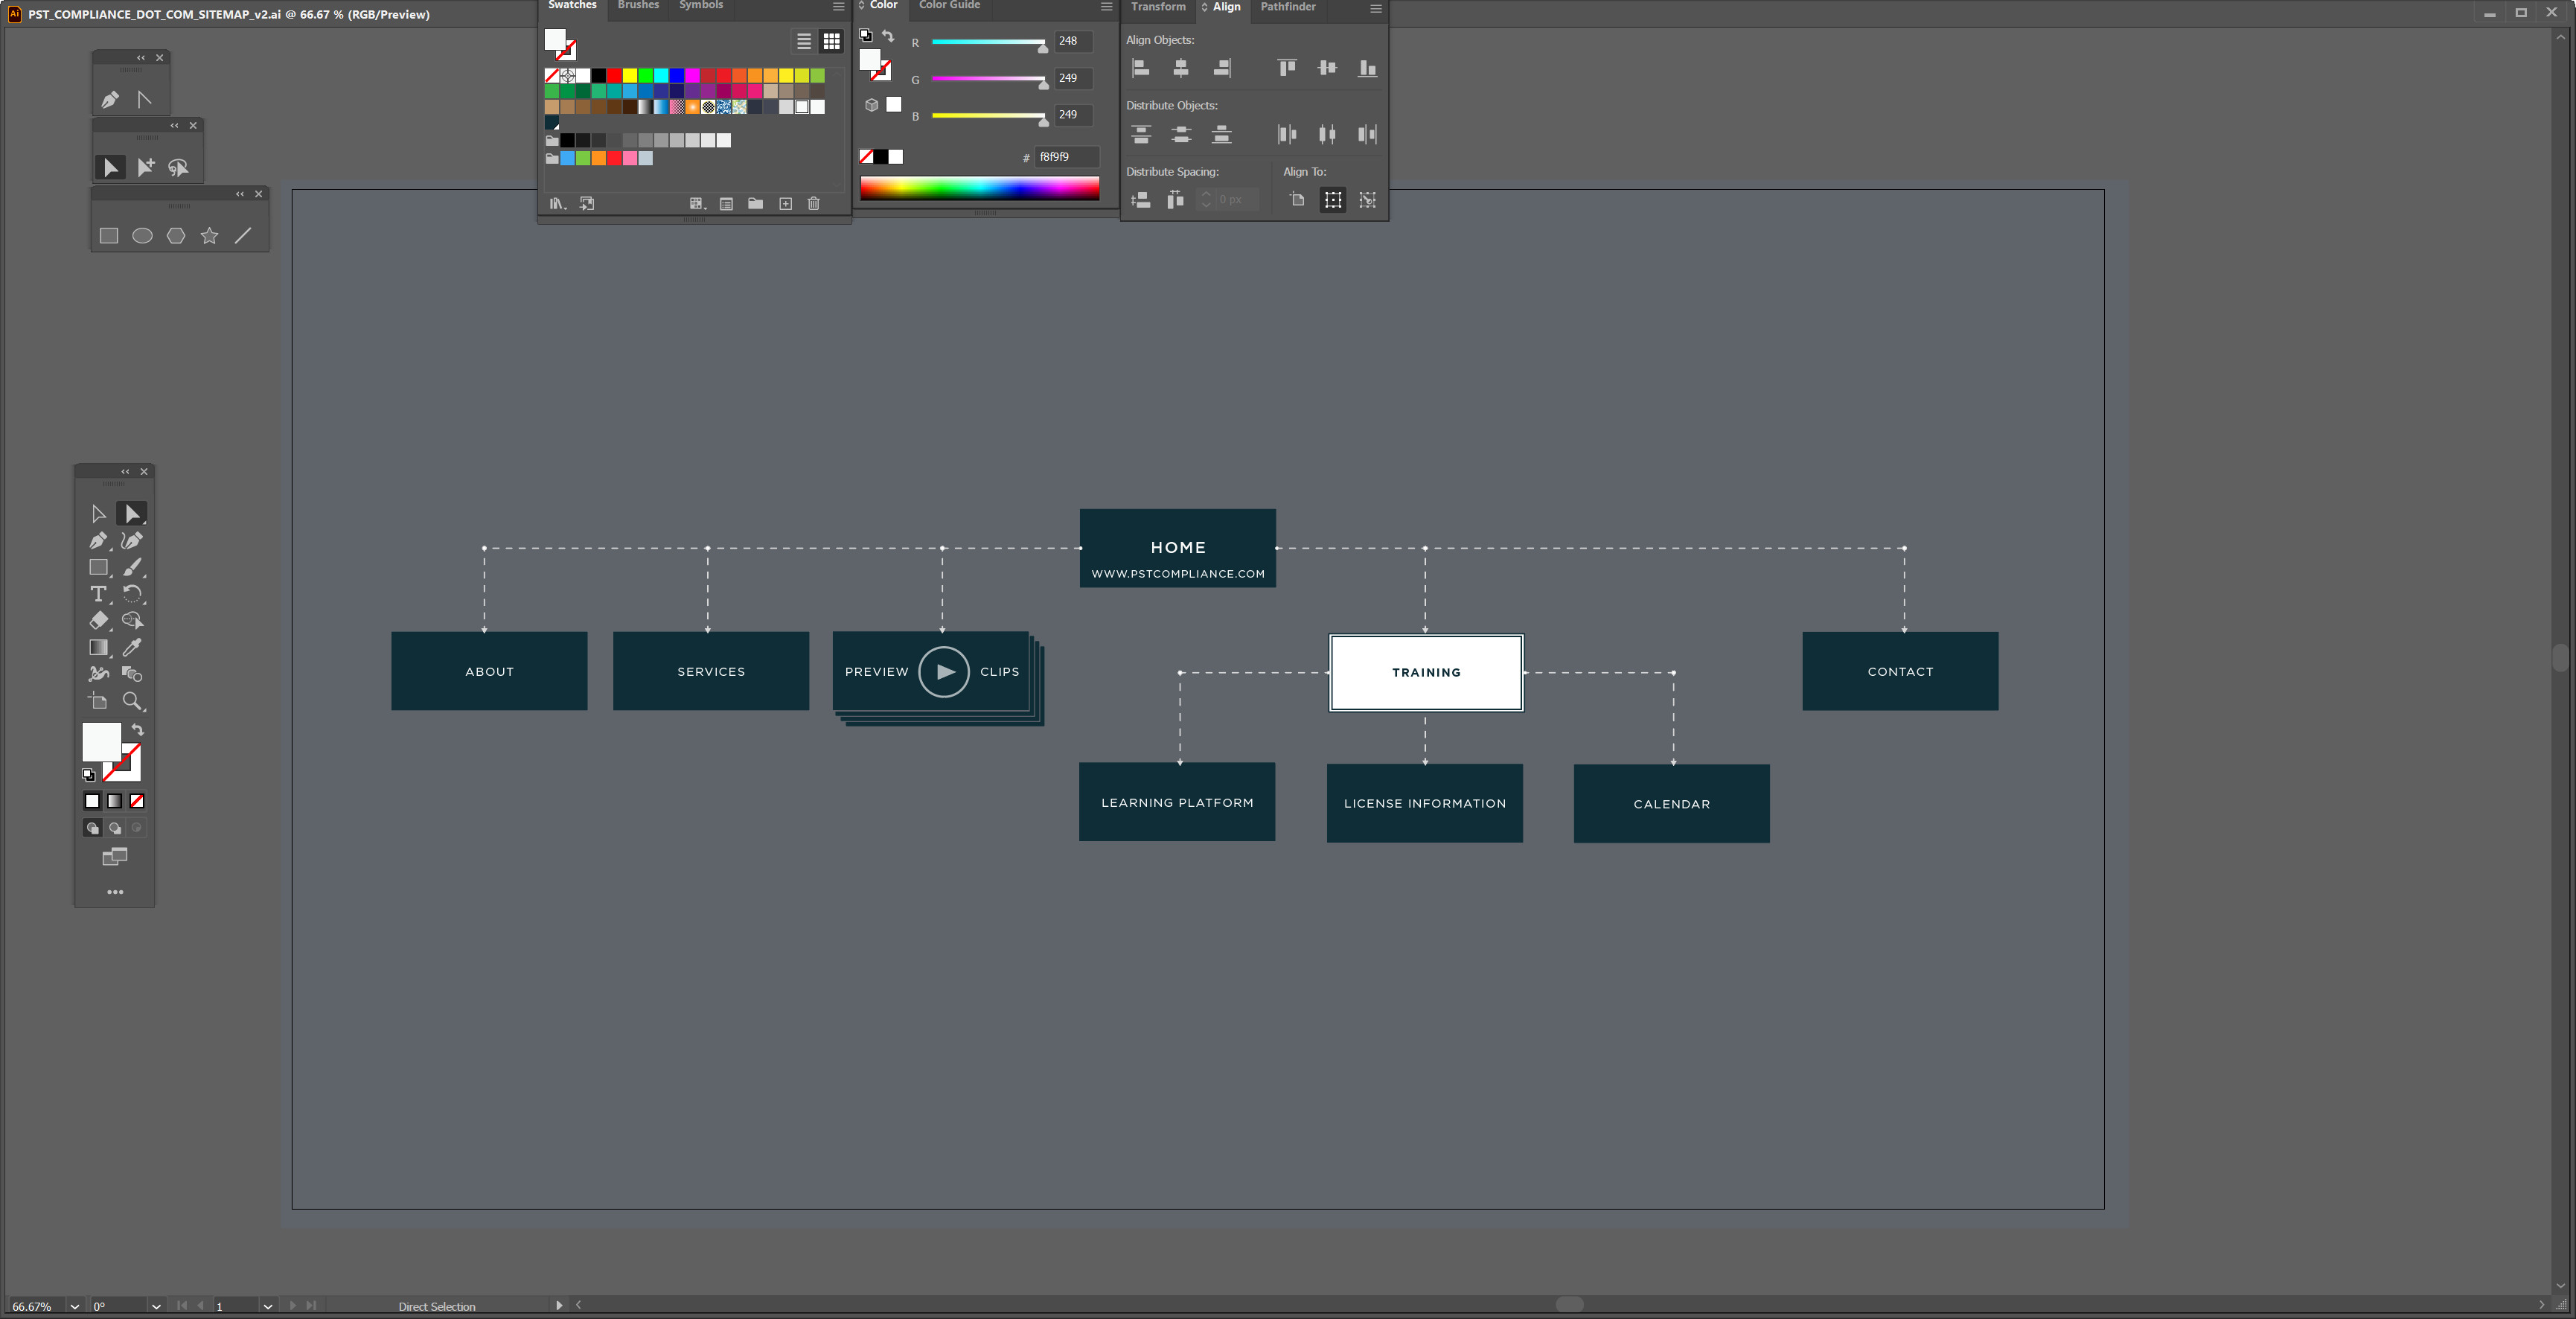Open the Swatch Libraries menu

click(x=558, y=203)
